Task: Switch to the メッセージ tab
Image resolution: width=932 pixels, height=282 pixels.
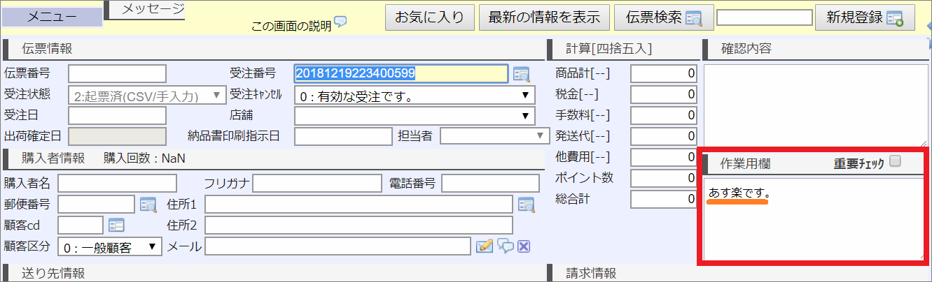Action: click(153, 9)
